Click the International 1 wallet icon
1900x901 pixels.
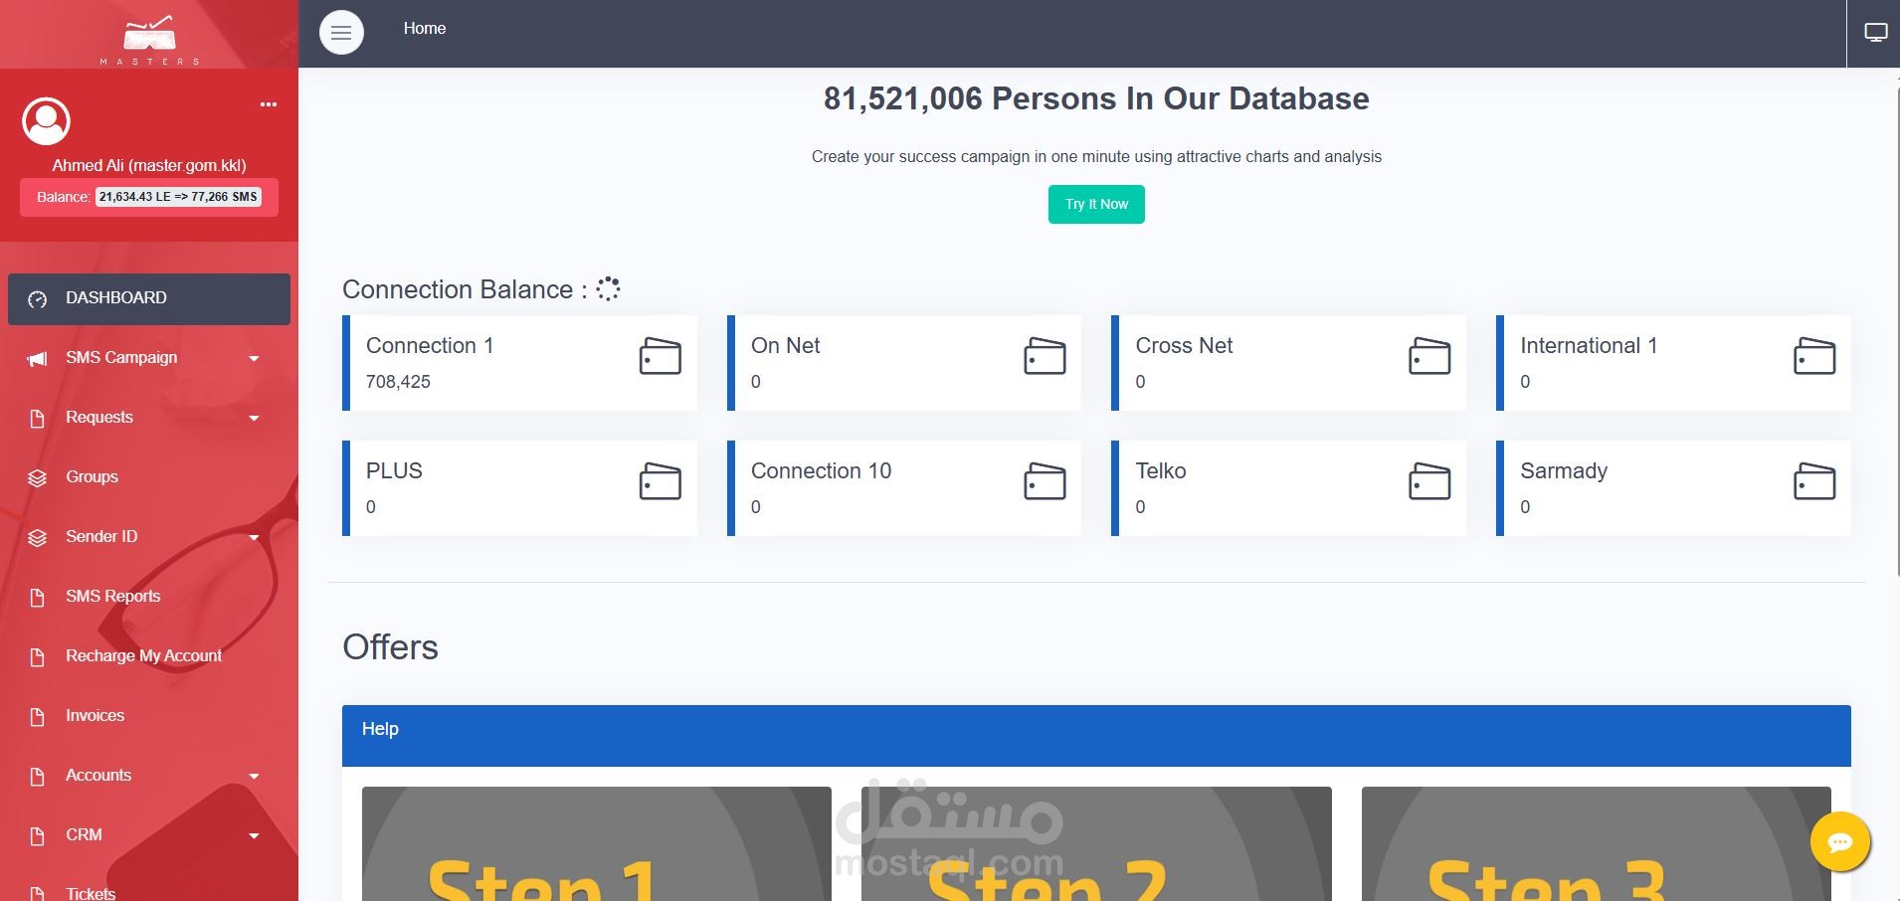[x=1814, y=356]
